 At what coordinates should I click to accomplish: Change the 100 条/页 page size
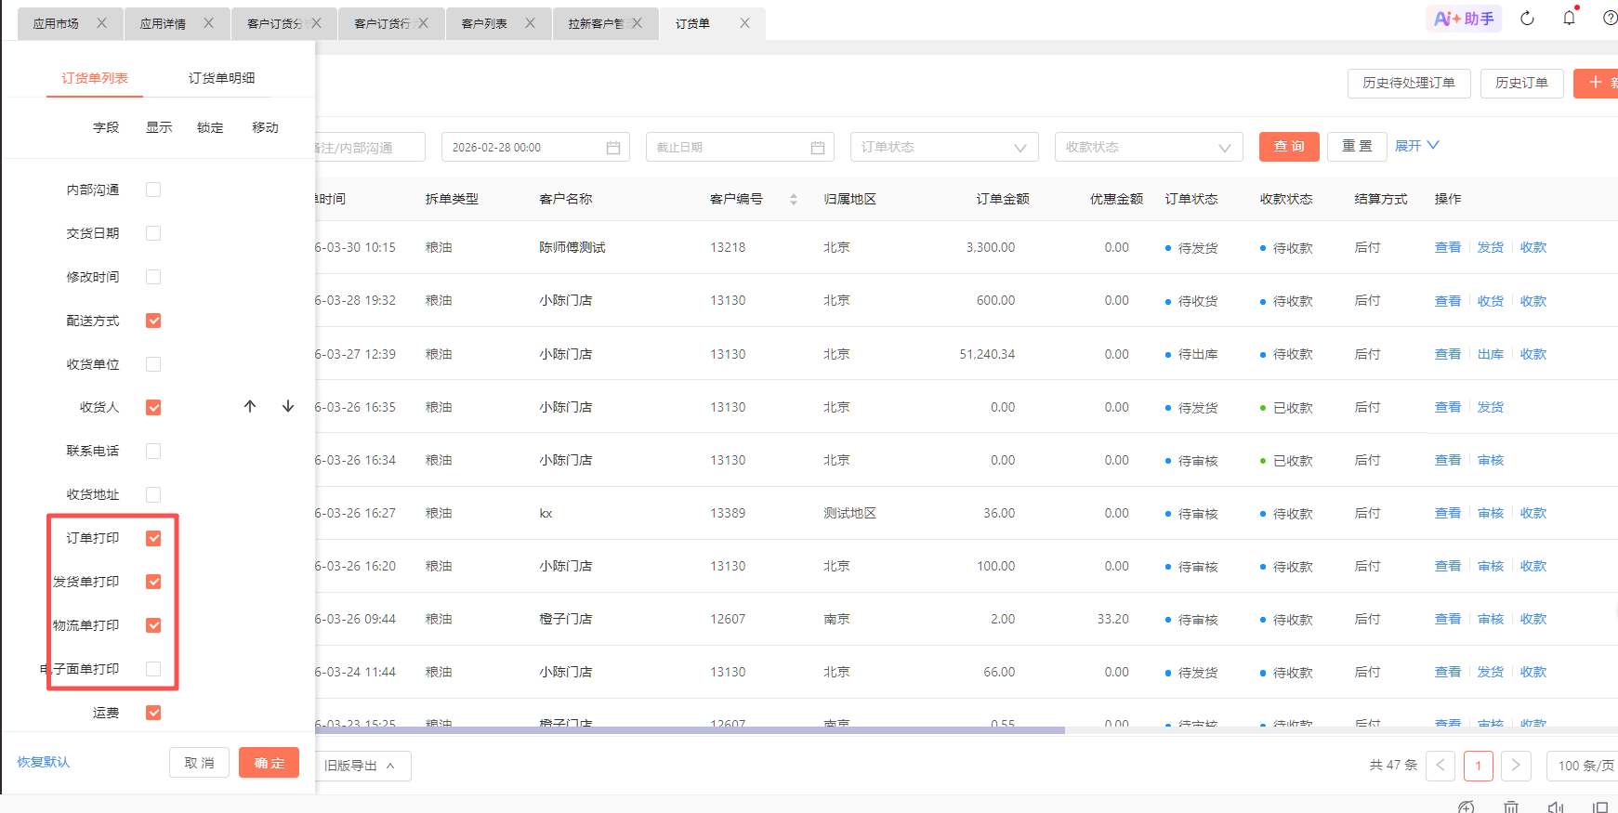pos(1584,766)
